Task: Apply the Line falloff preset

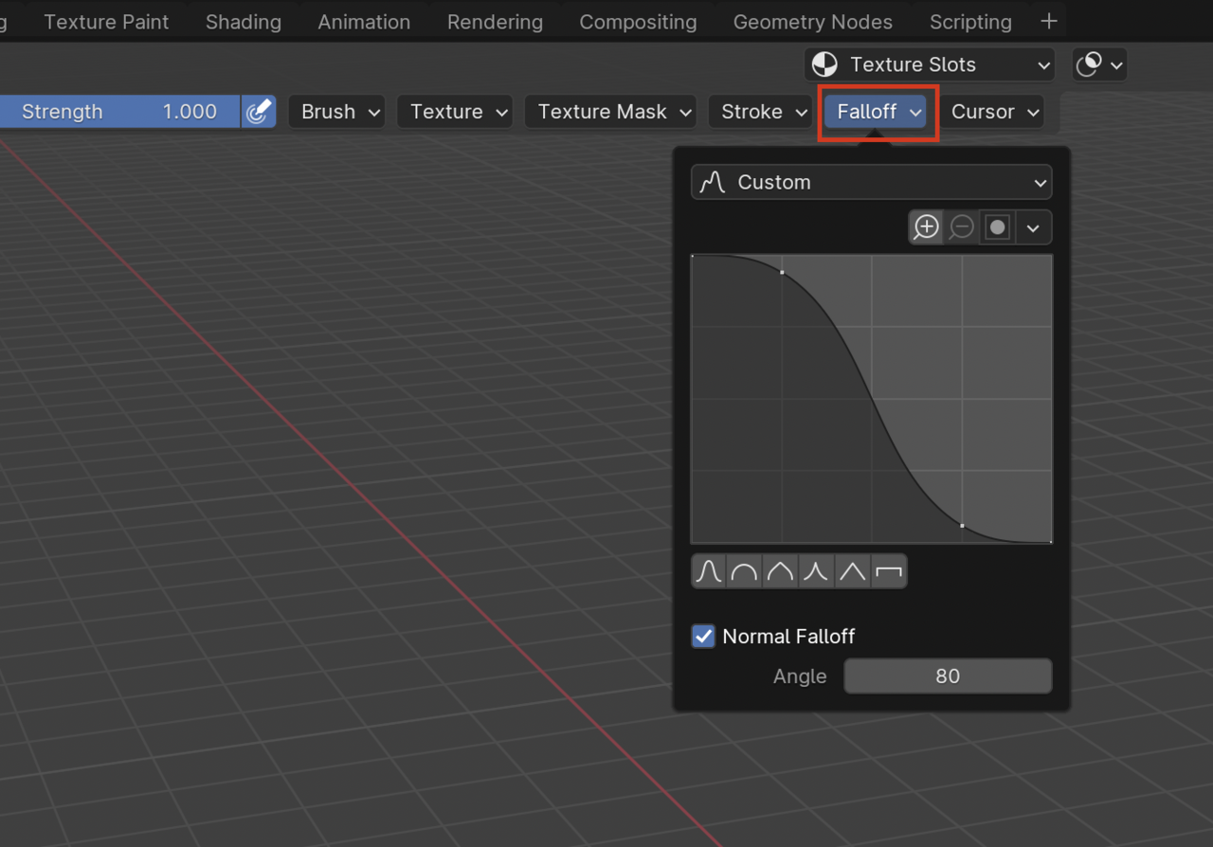Action: tap(852, 571)
